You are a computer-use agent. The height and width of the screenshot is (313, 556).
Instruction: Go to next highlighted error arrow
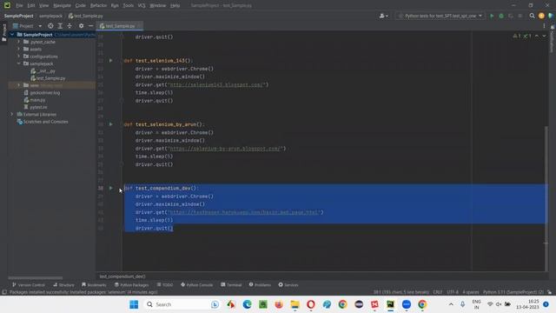pyautogui.click(x=544, y=37)
